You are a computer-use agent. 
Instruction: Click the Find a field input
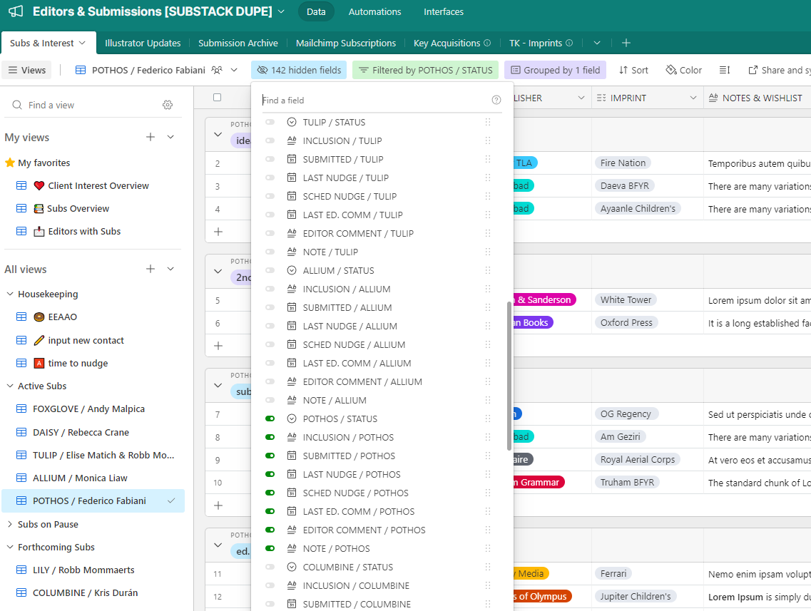tap(375, 100)
